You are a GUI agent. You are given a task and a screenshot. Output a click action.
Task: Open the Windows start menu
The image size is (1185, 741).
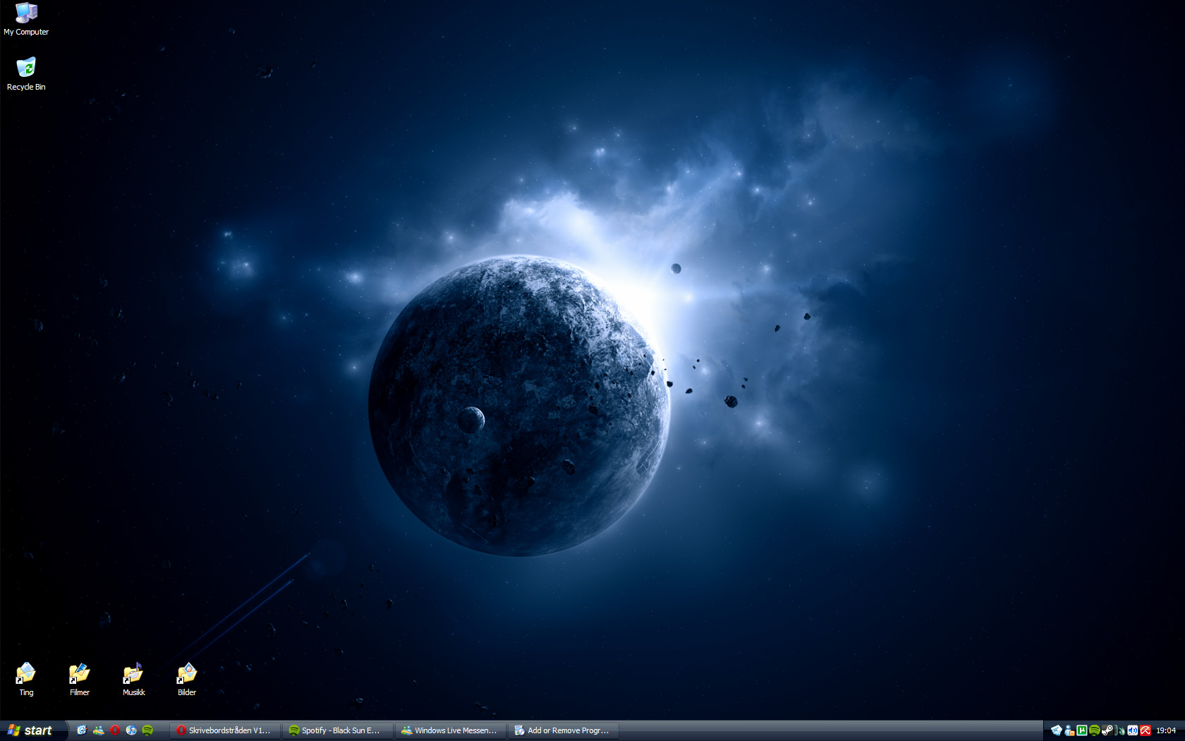point(32,730)
